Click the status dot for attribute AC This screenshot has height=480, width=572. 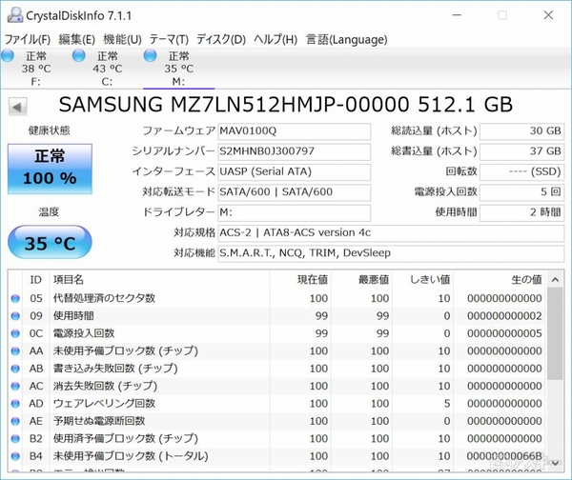click(15, 386)
